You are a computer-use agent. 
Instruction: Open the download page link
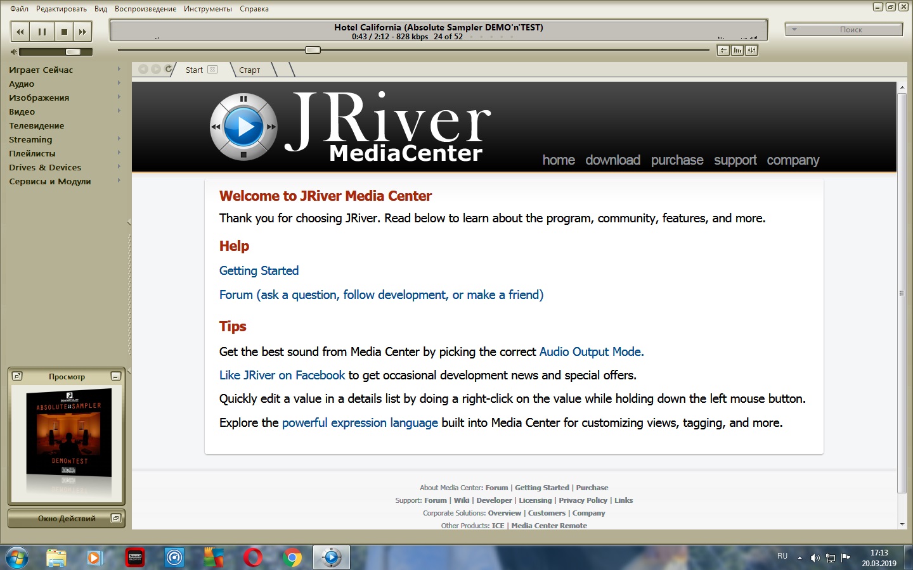pyautogui.click(x=612, y=160)
